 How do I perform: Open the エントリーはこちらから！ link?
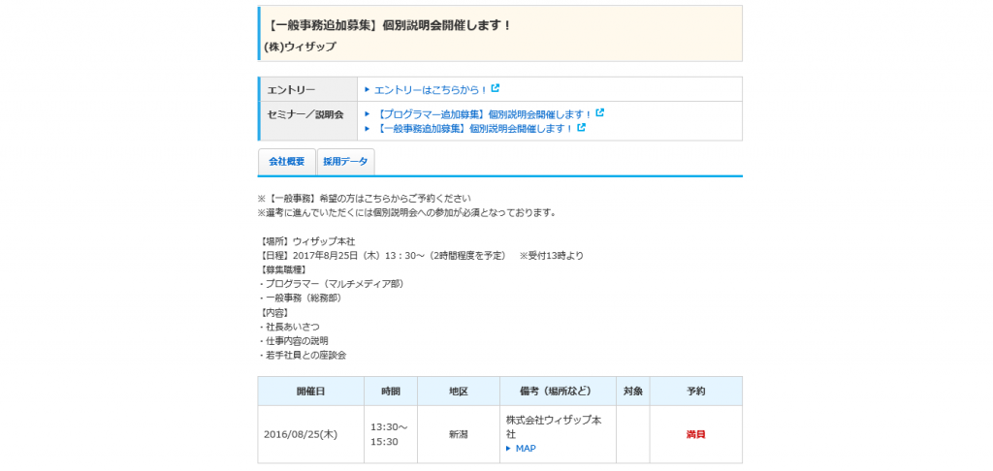click(432, 89)
